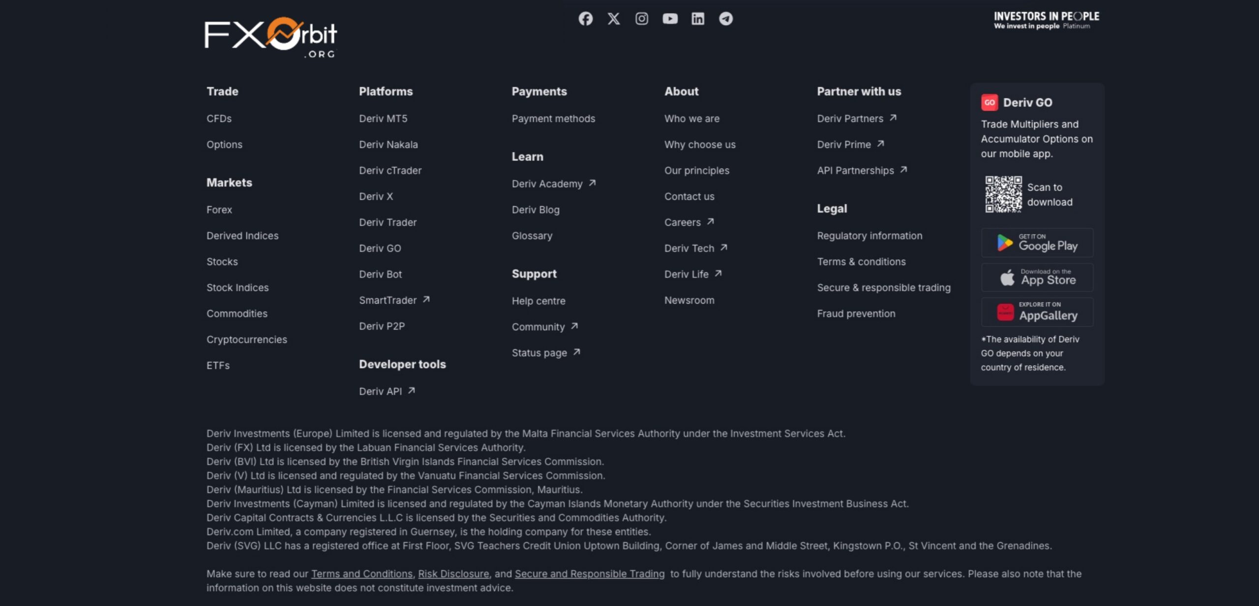Open Regulatory information under Legal
Viewport: 1259px width, 606px height.
coord(869,236)
